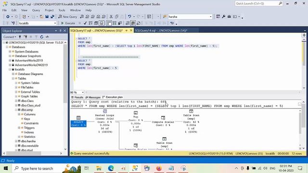Viewport: 308px width, 173px height.
Task: Expand the dbo.emp Columns folder
Action: (19, 114)
